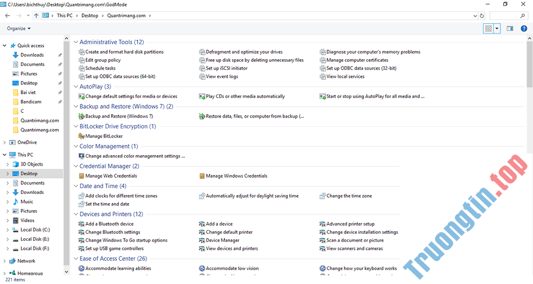Select Local Disk (C:) in navigation pane

pyautogui.click(x=35, y=230)
